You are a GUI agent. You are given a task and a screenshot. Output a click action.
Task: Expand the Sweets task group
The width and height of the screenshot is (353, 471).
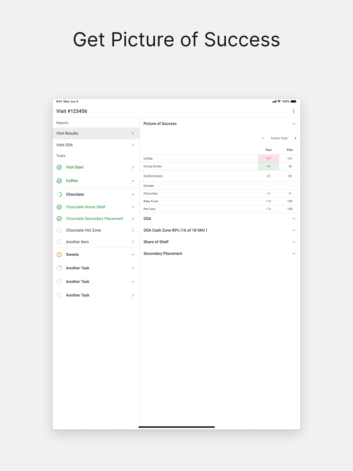click(133, 255)
